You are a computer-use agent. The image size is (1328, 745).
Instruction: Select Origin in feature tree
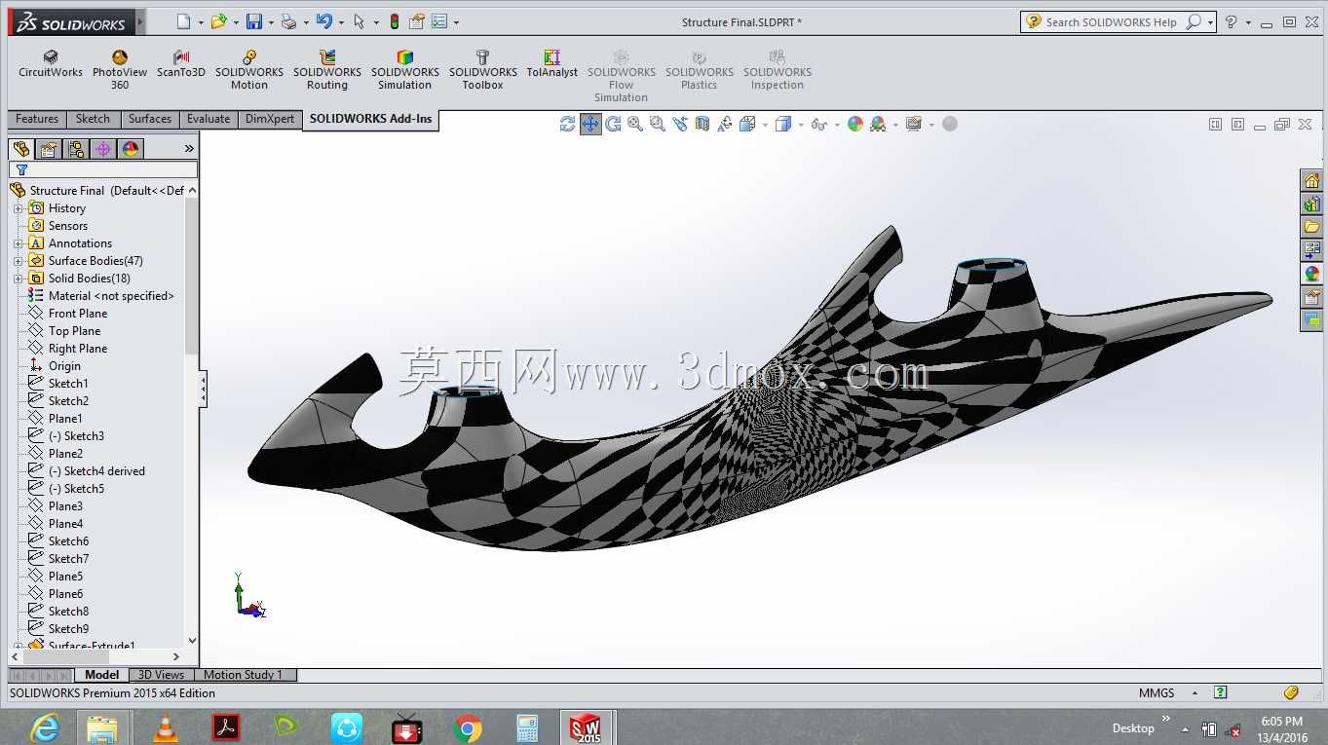pyautogui.click(x=64, y=366)
